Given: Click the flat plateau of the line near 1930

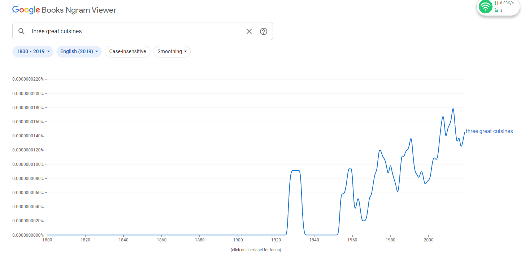Looking at the screenshot, I should [x=296, y=170].
